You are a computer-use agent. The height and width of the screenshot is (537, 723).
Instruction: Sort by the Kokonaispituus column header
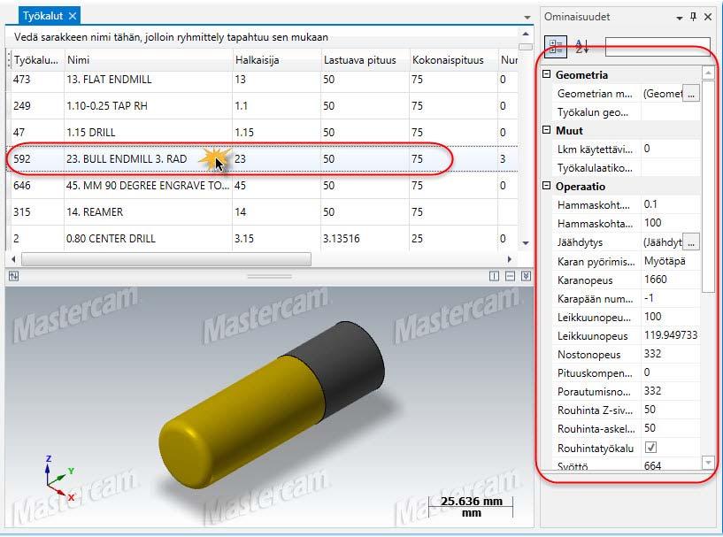[453, 60]
